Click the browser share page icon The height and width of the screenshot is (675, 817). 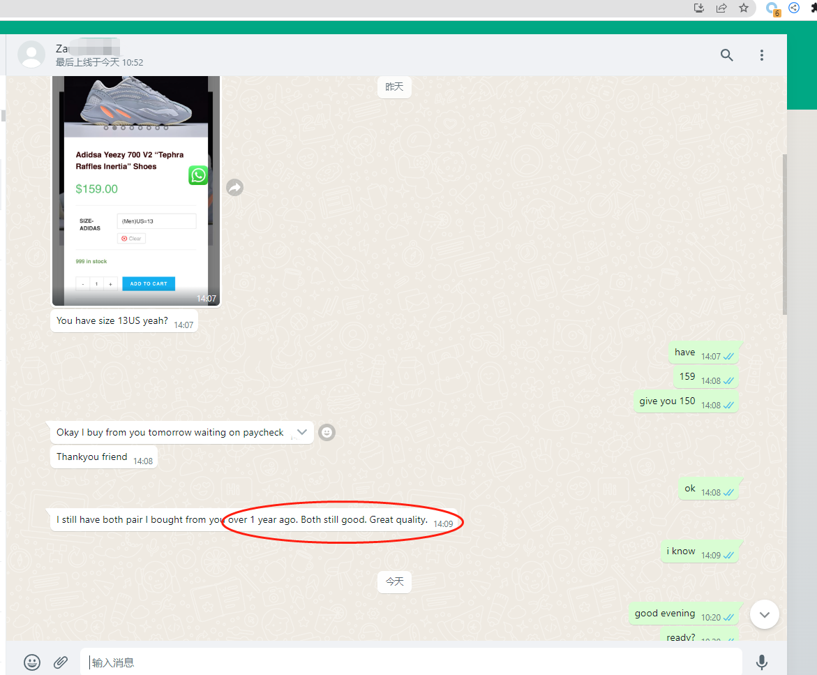721,8
